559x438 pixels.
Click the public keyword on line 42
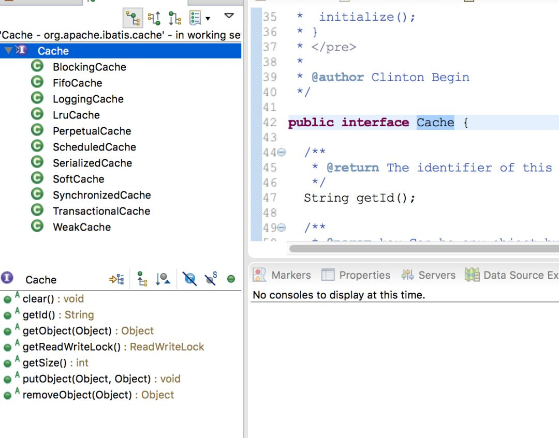(311, 123)
